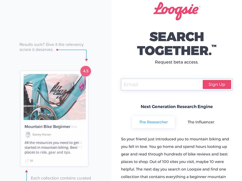242x181 pixels.
Task: Switch to The Researcher tab
Action: [x=153, y=122]
